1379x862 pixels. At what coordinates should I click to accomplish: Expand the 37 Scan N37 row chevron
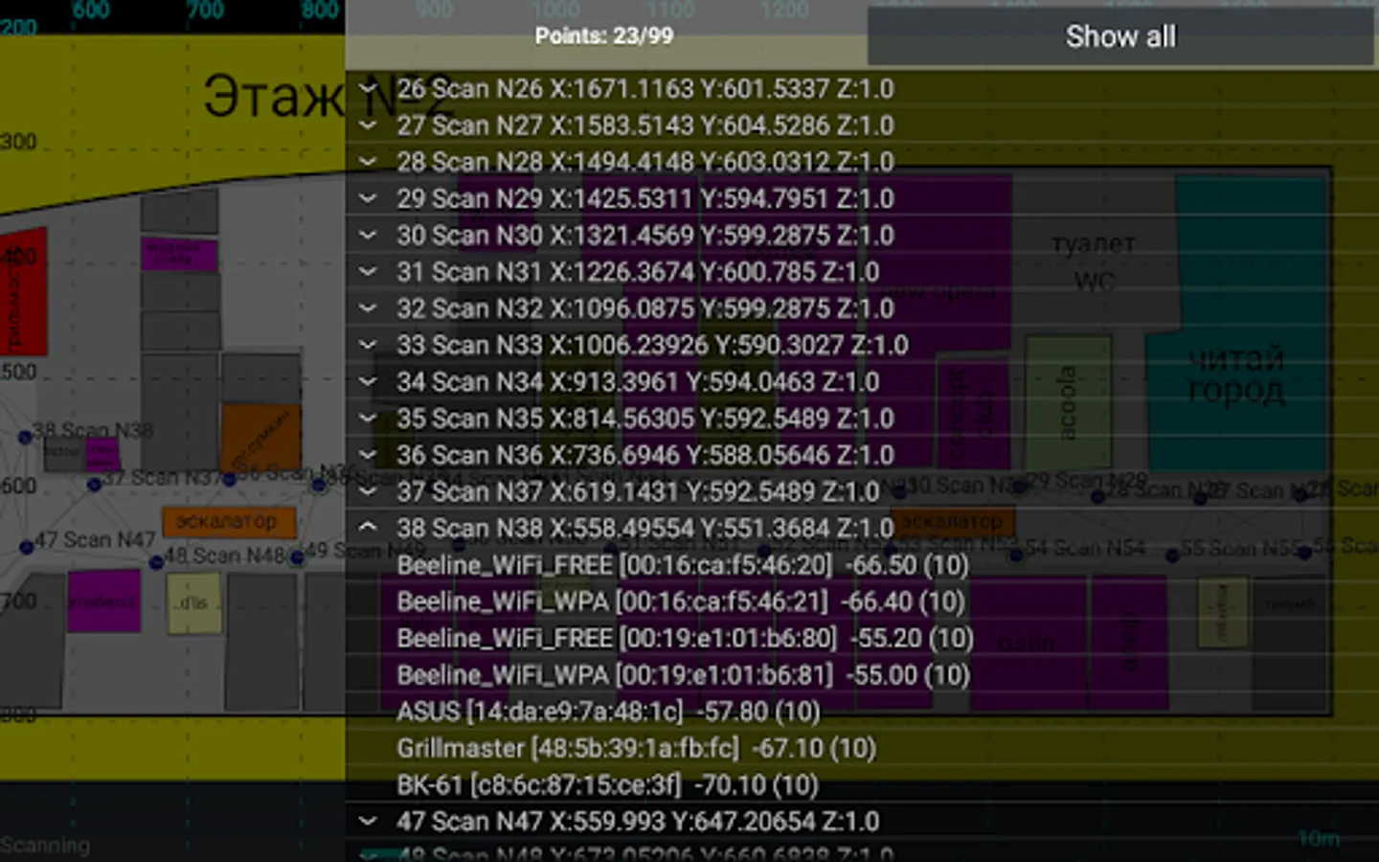pos(368,491)
